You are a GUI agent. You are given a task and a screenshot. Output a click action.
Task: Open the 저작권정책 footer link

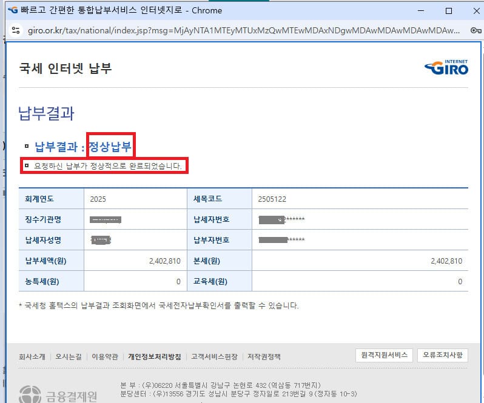[x=264, y=357]
